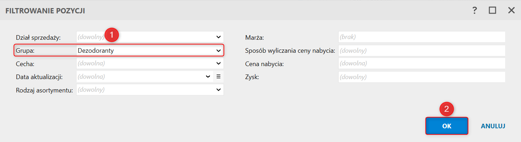Click the Cena nabycia field

[422, 63]
